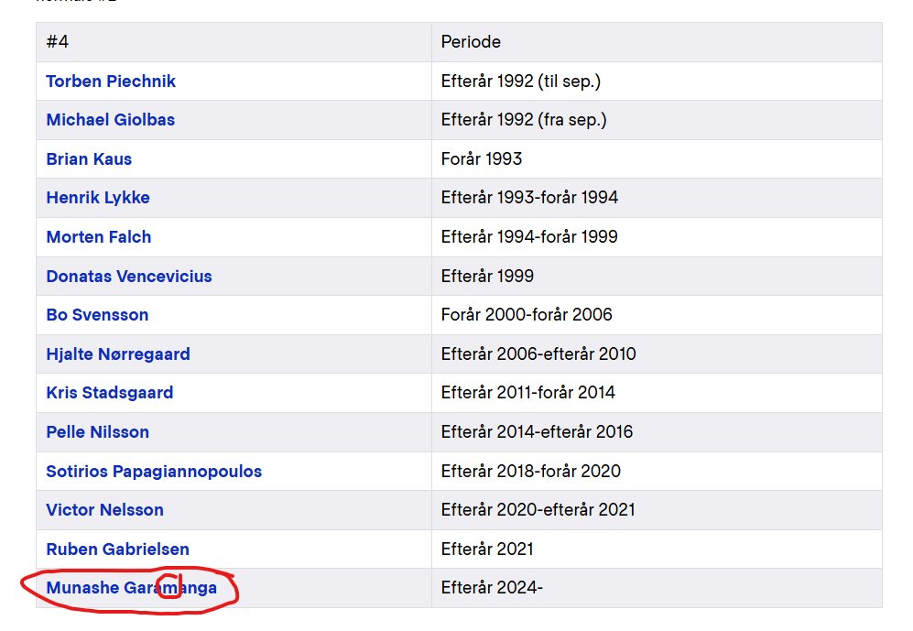Follow the Brian Kaus link

pyautogui.click(x=89, y=159)
